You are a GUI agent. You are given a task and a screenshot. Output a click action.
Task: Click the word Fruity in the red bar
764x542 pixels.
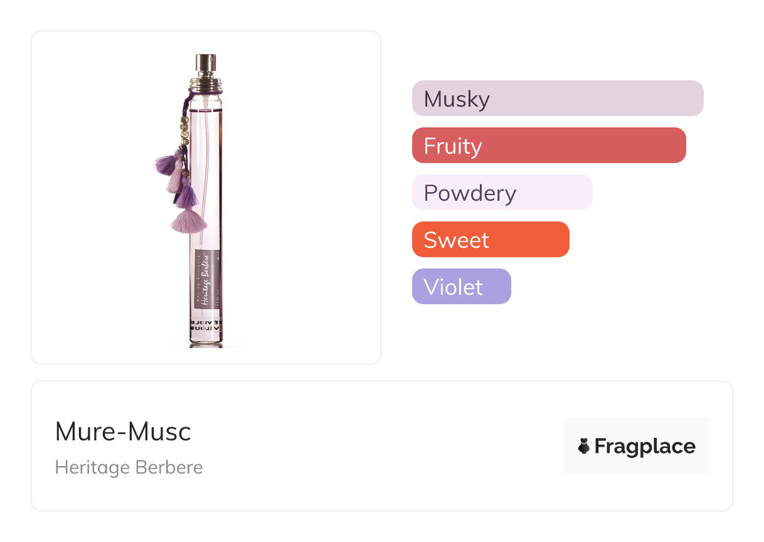[453, 146]
